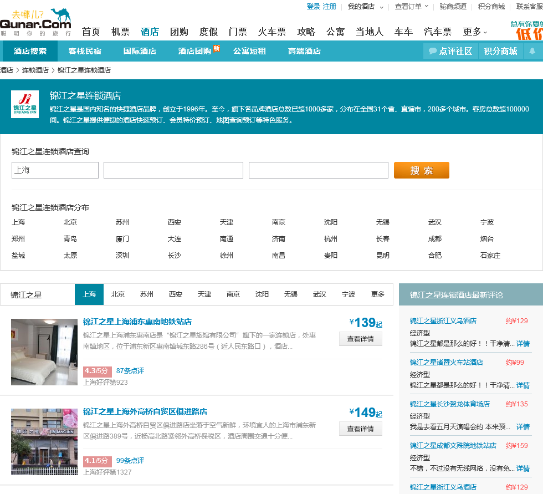Open the 浦东惠南地铁站店 room photo
Screen dimensions: 543x494
(x=44, y=352)
